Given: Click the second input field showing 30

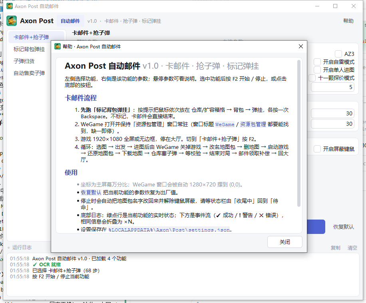Looking at the screenshot, I should tap(332, 124).
